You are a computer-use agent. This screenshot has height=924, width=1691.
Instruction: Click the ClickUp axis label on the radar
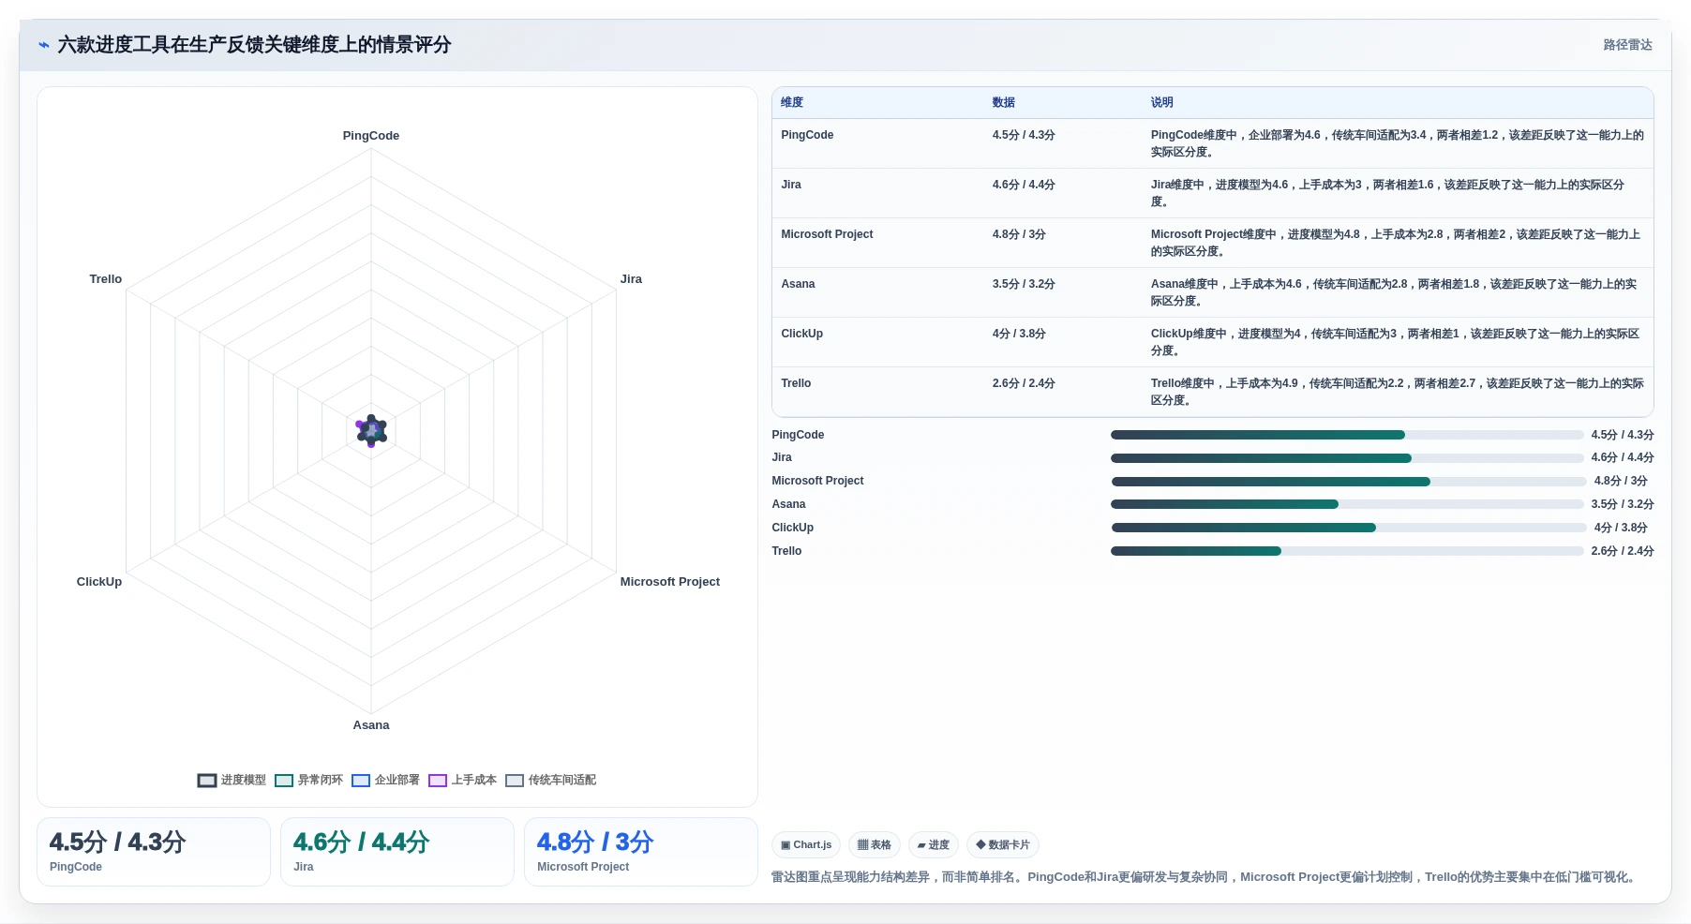click(x=99, y=582)
